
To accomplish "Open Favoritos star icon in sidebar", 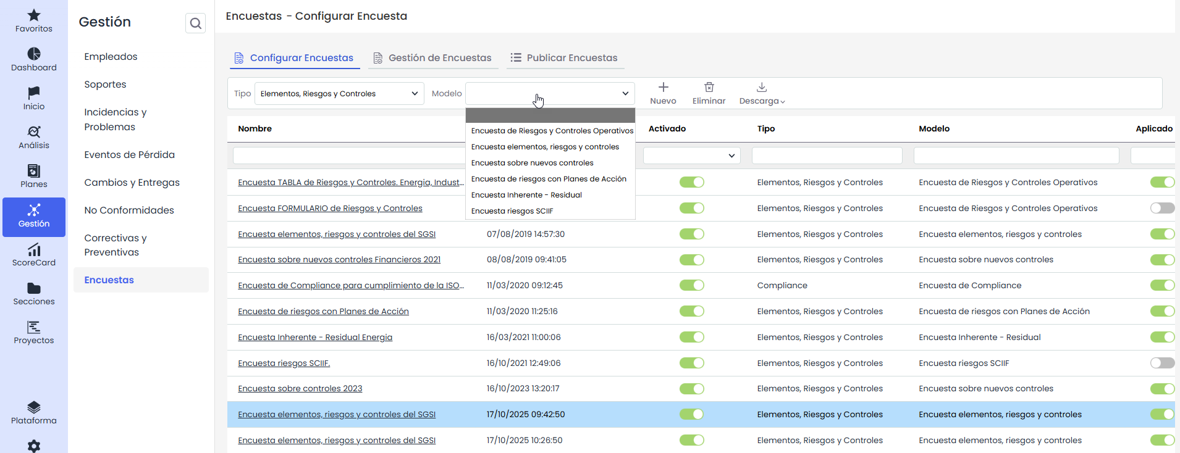I will pos(34,15).
